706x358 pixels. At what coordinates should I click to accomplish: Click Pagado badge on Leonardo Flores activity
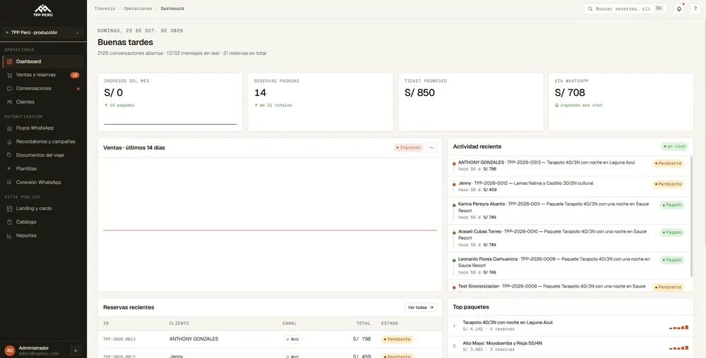[x=672, y=260]
